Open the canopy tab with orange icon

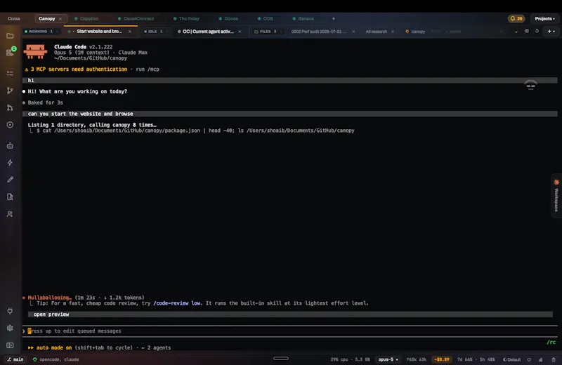pos(415,32)
